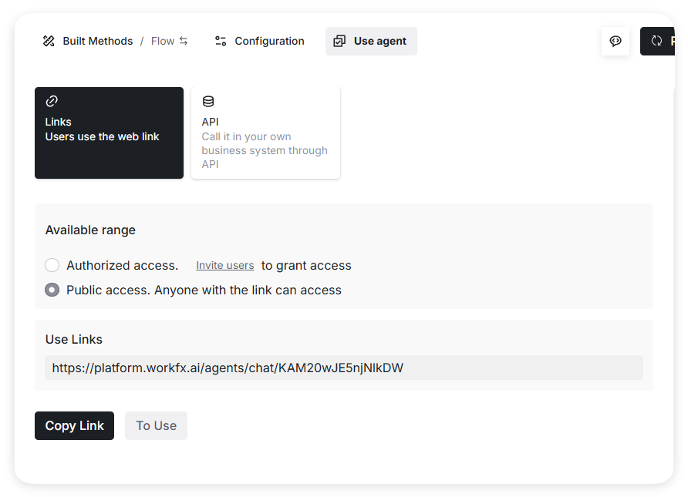Click the Use Links URL field
The image size is (688, 497).
343,368
